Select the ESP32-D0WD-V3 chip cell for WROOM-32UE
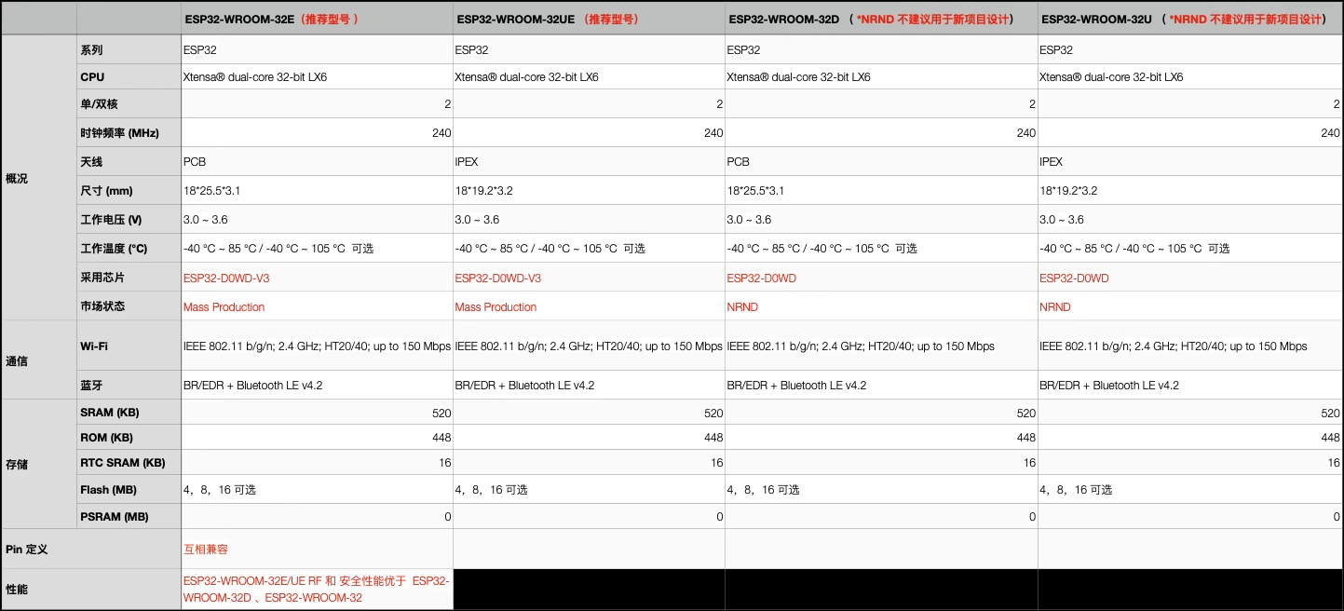Screen dimensions: 1344x611 coord(497,278)
